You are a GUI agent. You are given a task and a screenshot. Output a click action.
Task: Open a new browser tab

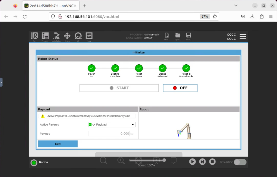point(84,6)
